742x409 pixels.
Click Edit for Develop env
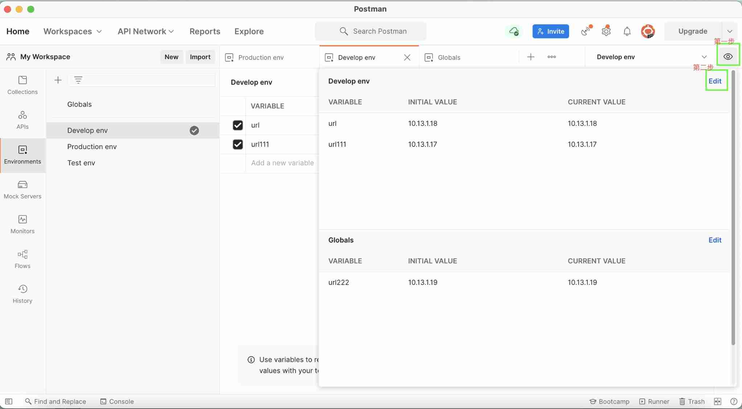715,81
